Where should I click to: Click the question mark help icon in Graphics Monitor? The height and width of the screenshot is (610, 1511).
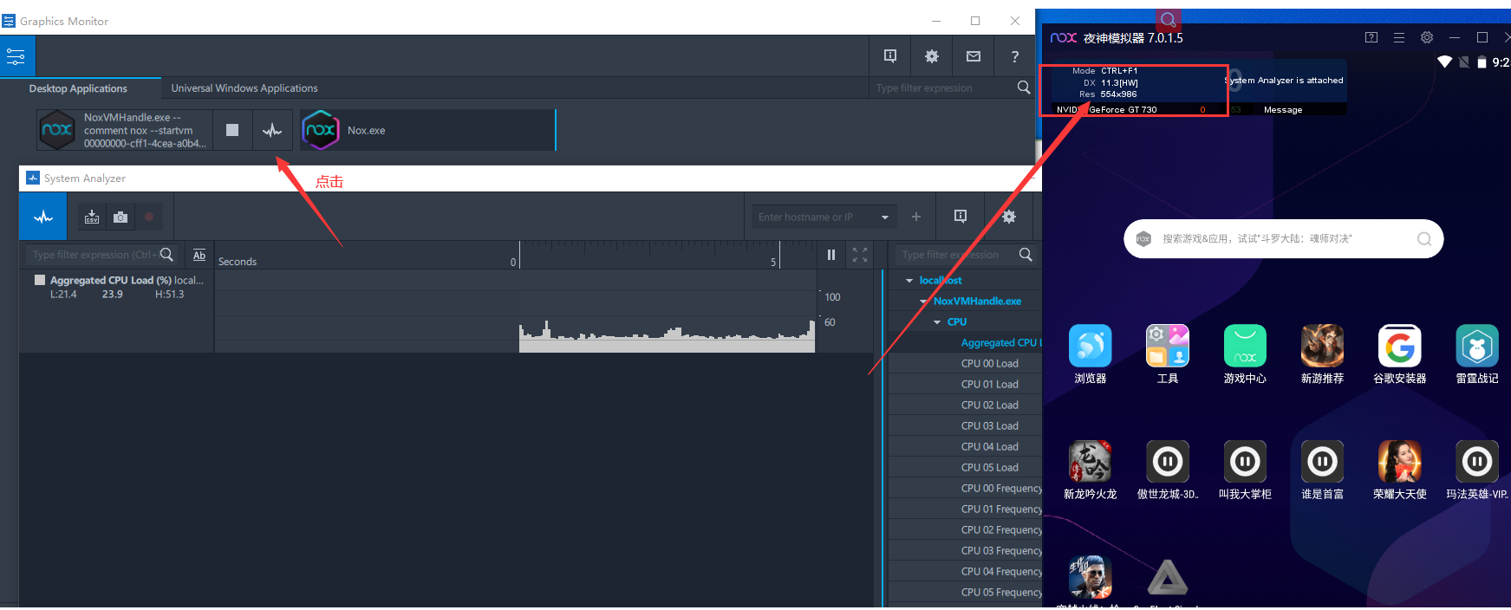[x=1015, y=56]
